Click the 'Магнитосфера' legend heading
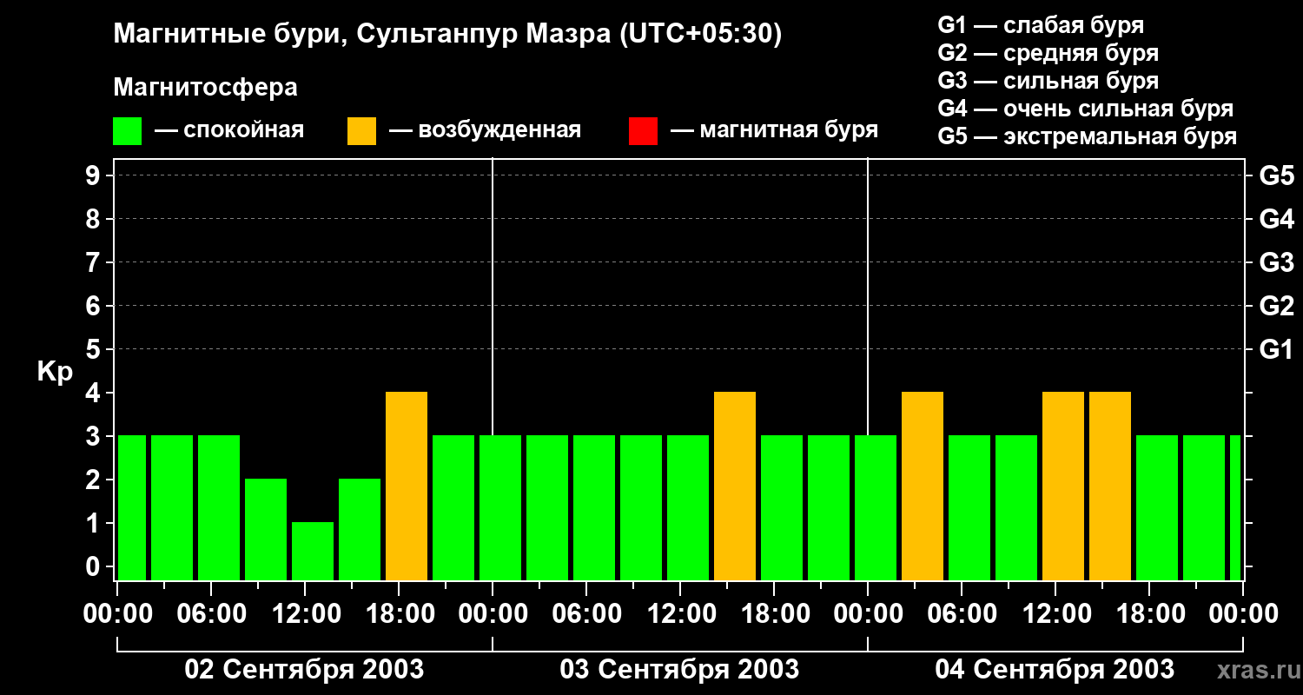1303x695 pixels. click(x=206, y=88)
